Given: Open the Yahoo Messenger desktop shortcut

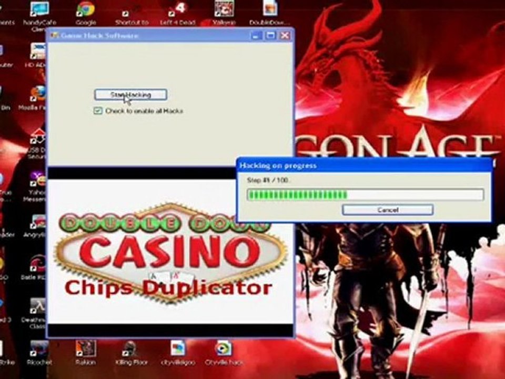Looking at the screenshot, I should coord(36,187).
